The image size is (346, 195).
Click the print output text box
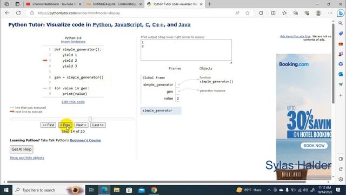pos(186,50)
